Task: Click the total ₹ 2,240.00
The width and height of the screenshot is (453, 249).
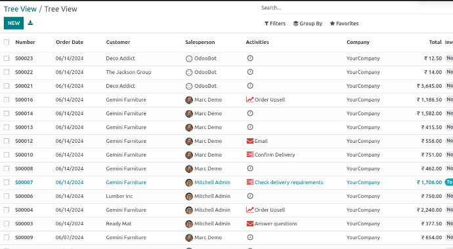Action: coord(429,210)
